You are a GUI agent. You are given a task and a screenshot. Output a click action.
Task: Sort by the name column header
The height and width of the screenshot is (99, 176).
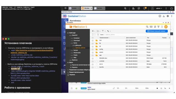click(x=105, y=38)
